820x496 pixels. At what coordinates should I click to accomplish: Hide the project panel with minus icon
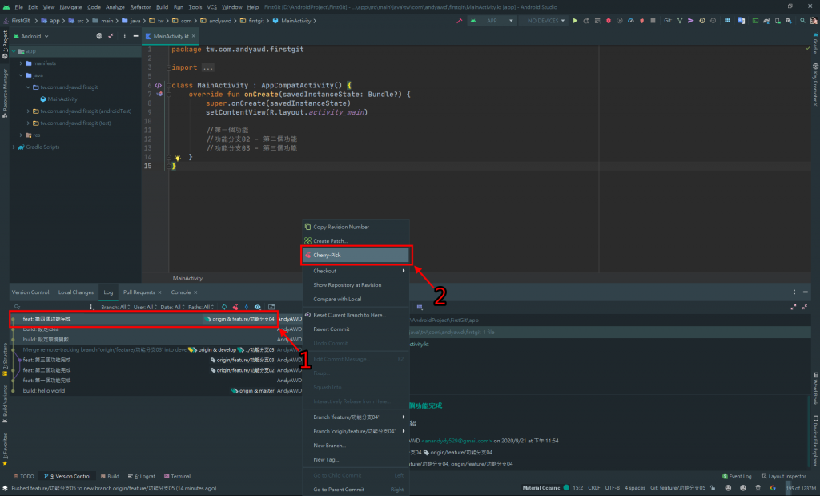[x=135, y=36]
